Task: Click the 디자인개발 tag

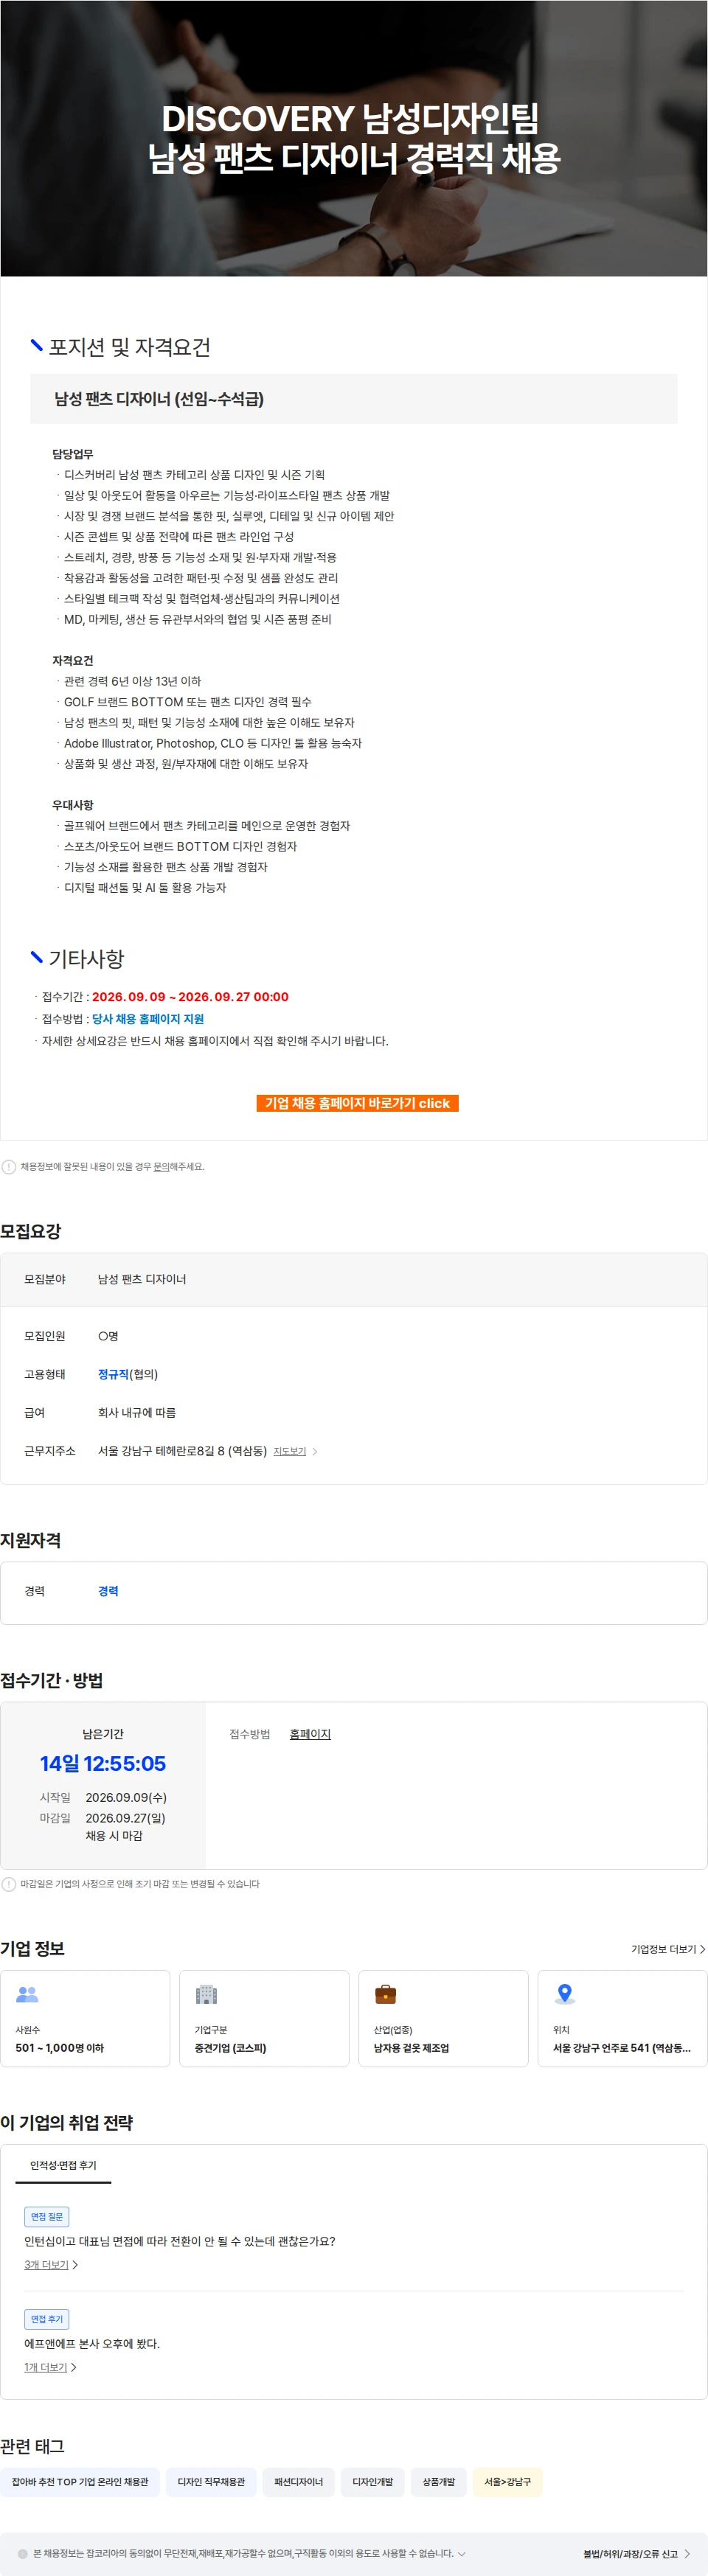Action: [x=372, y=2482]
